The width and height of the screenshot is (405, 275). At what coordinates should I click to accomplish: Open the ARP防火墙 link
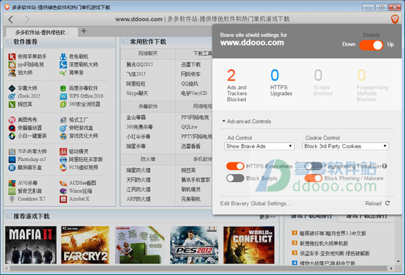point(138,199)
